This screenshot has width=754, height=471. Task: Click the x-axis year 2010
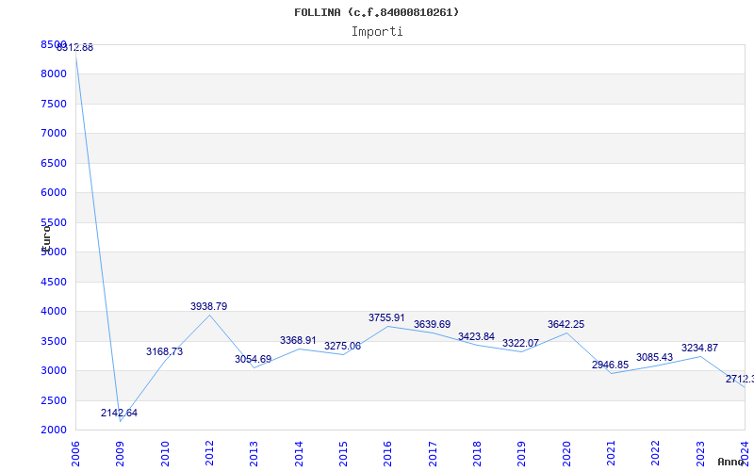(165, 454)
